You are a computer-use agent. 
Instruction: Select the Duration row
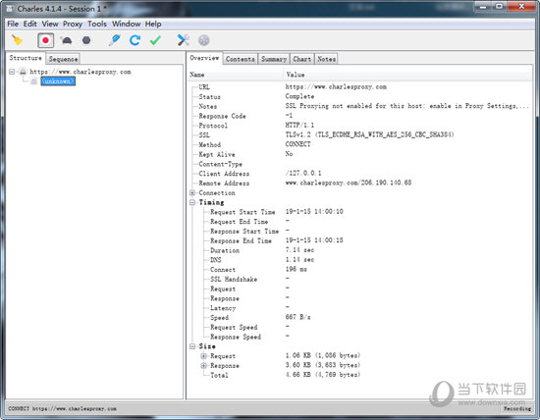[360, 250]
